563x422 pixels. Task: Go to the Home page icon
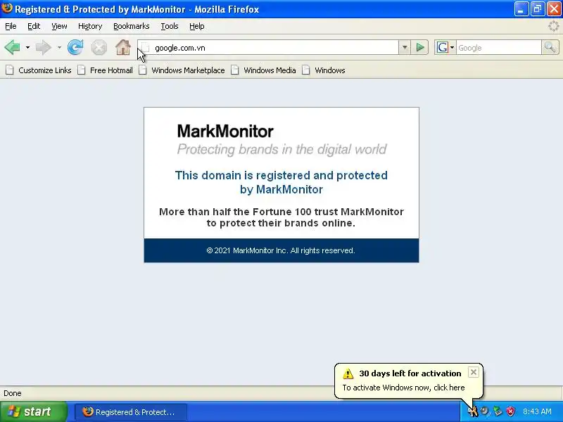123,47
